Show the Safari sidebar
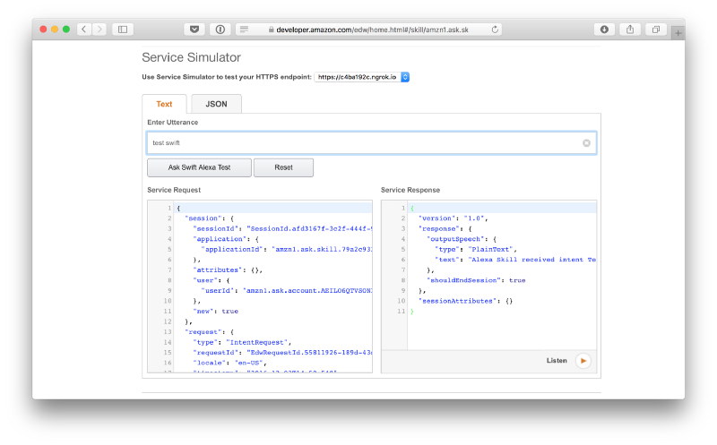The image size is (717, 445). click(123, 30)
